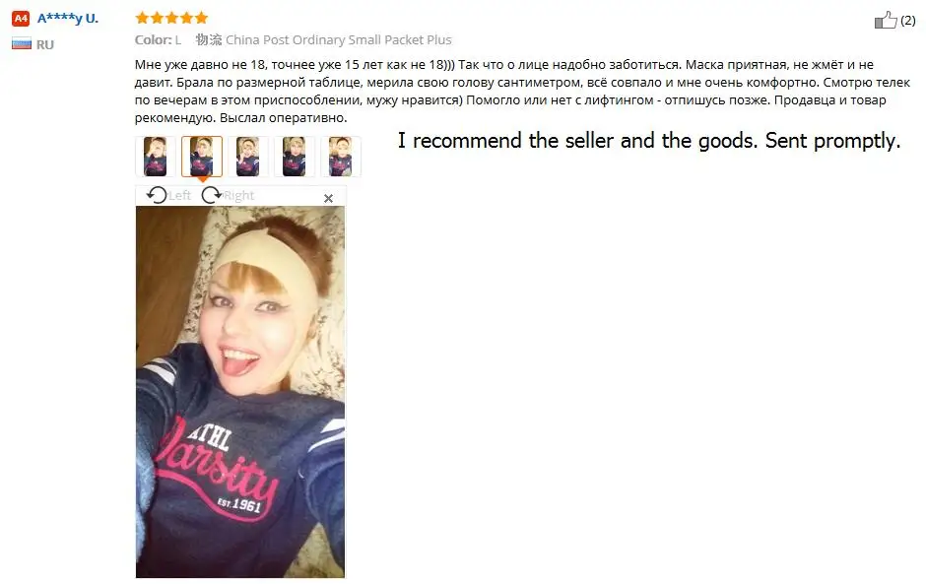The height and width of the screenshot is (584, 926).
Task: Click the helpful vote count (2)
Action: pos(907,21)
